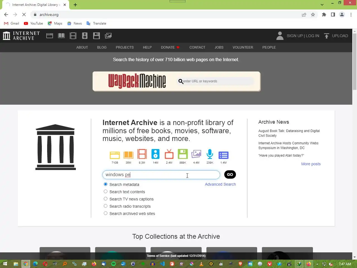Open the YouTube bookmark

pyautogui.click(x=33, y=23)
